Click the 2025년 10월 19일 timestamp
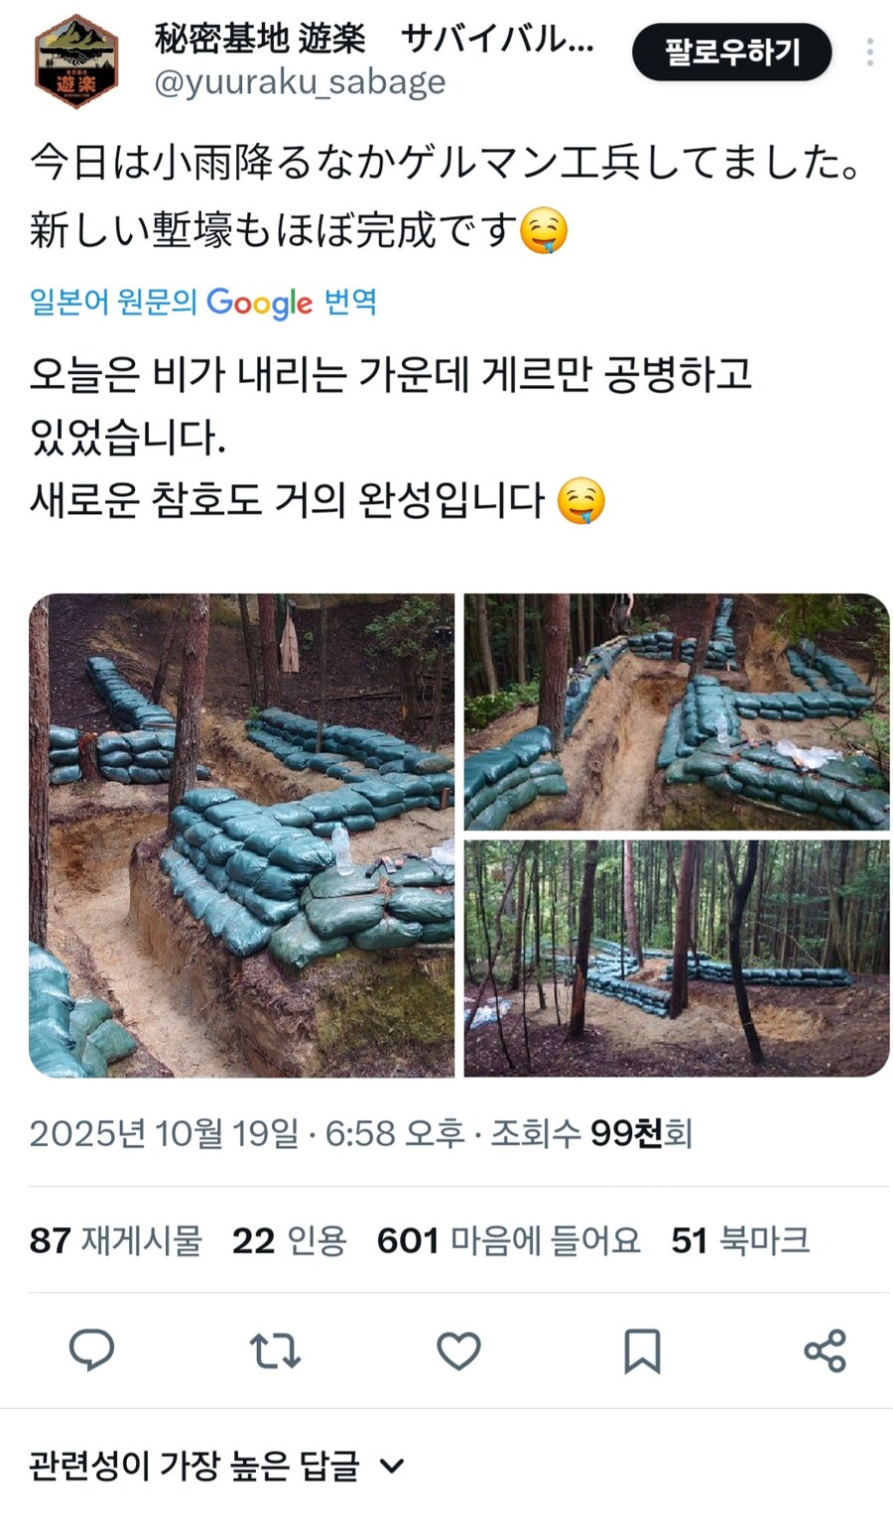893x1539 pixels. pyautogui.click(x=164, y=1133)
